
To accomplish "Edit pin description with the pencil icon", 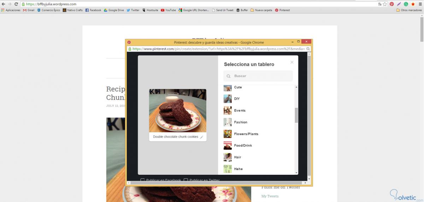I will (x=201, y=137).
